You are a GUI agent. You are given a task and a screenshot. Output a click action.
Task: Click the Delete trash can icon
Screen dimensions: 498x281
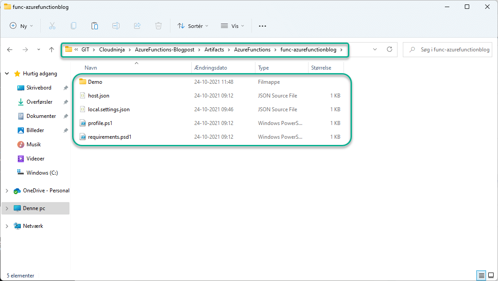point(158,26)
